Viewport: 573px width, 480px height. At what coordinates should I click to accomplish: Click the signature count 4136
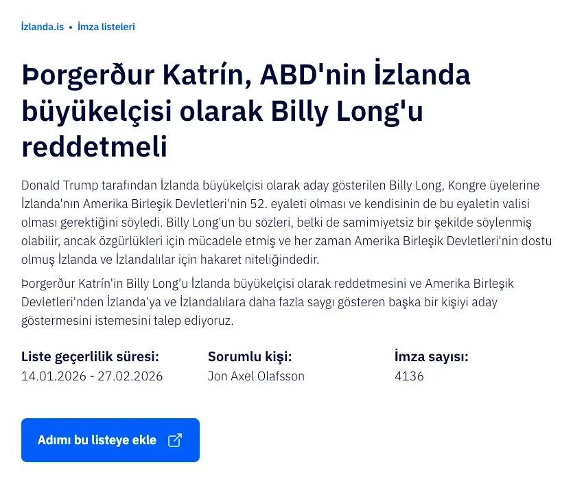coord(409,376)
